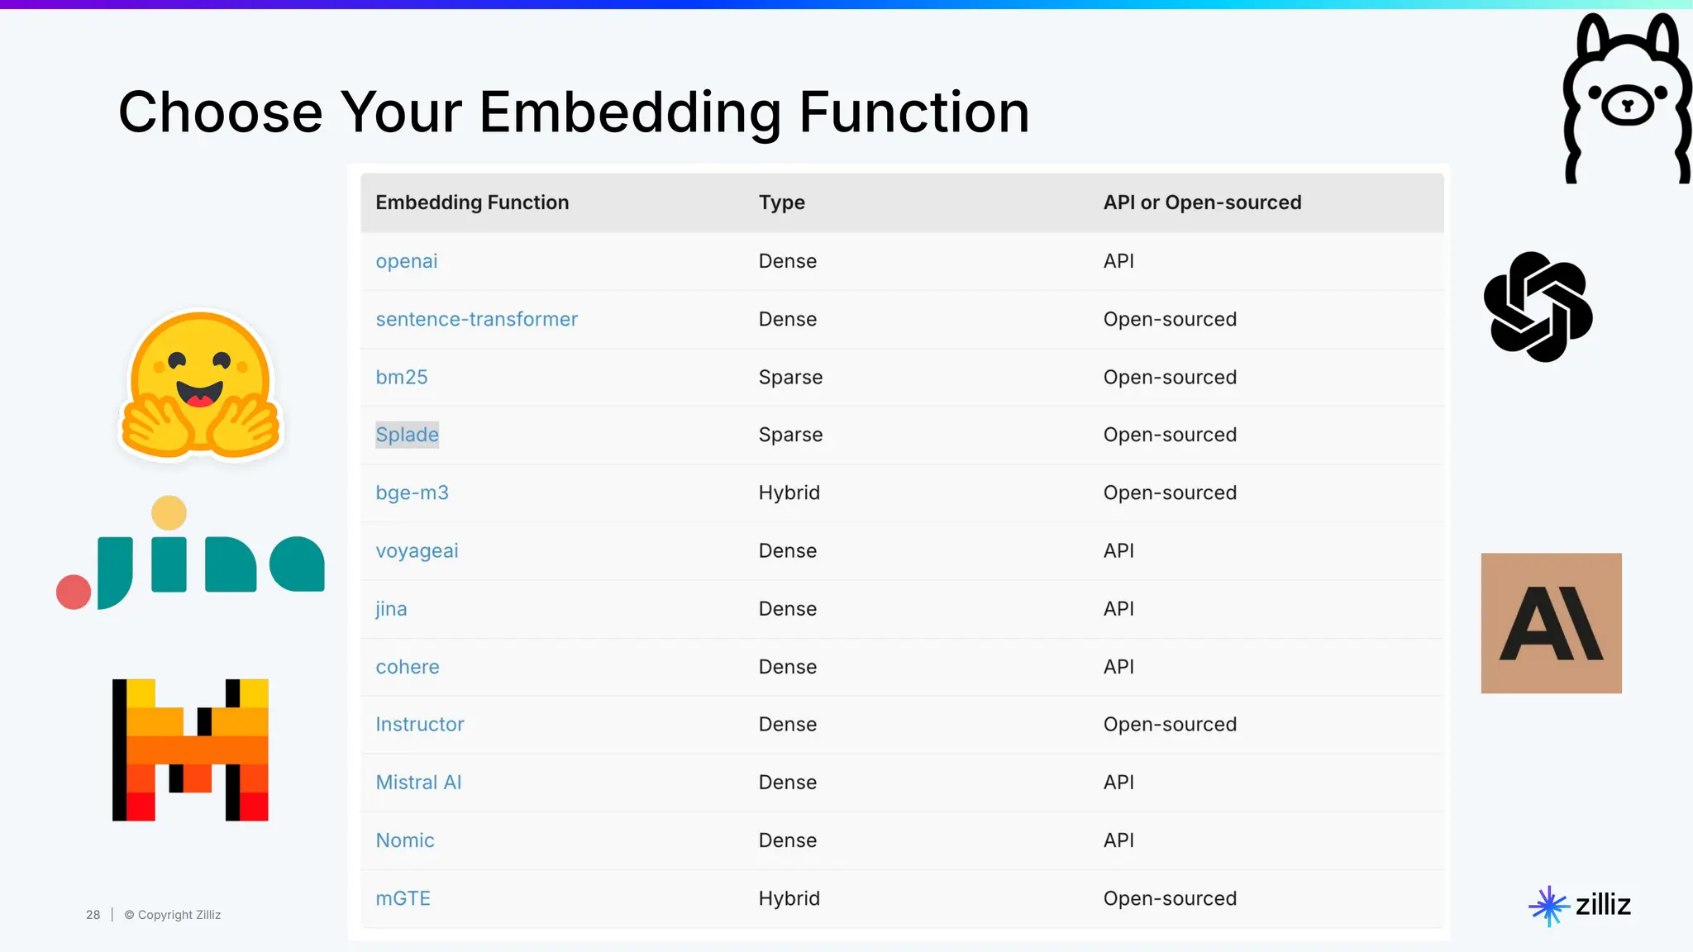Viewport: 1693px width, 952px height.
Task: Click the highlighted Splade link
Action: (407, 435)
